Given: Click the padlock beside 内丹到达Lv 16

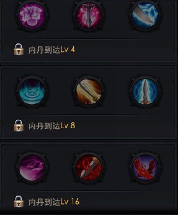Looking at the screenshot, I should tap(19, 202).
